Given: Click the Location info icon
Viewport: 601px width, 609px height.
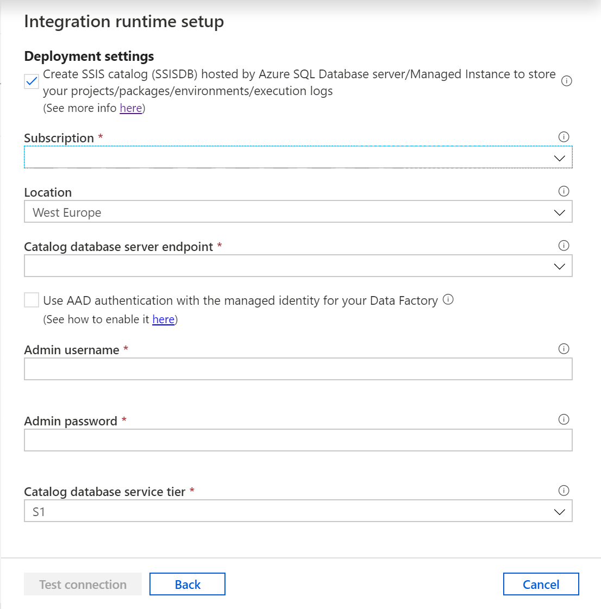Looking at the screenshot, I should pos(564,191).
